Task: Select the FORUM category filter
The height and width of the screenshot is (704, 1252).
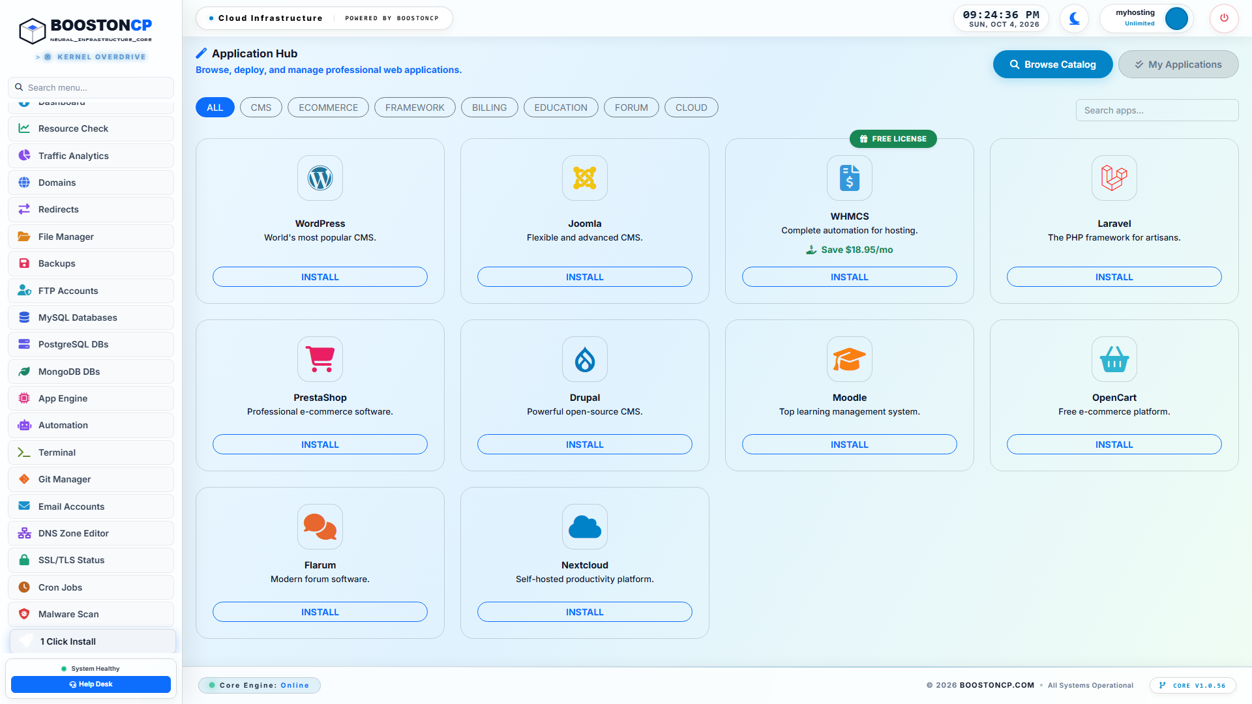Action: [631, 108]
